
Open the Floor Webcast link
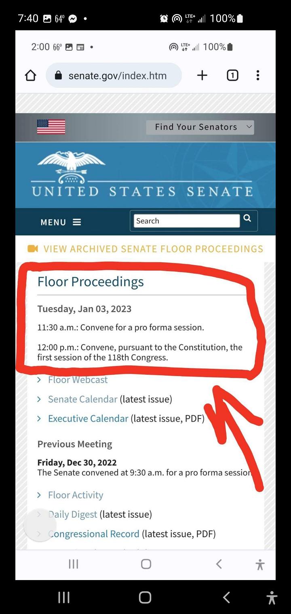point(78,380)
